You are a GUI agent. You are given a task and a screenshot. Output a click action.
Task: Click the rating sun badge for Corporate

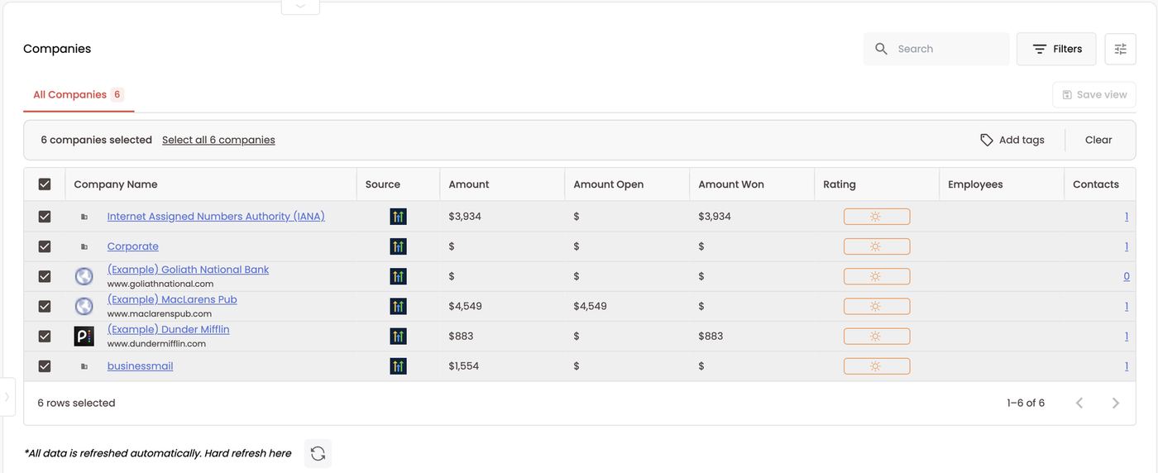[x=877, y=246]
